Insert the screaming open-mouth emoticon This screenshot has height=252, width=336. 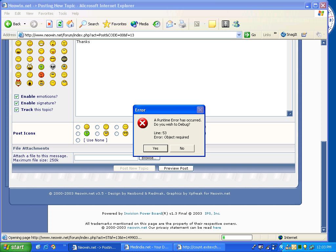click(x=30, y=83)
